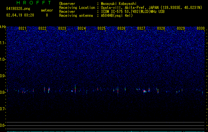Click time marker 0325
The image size is (208, 132).
pos(102,28)
